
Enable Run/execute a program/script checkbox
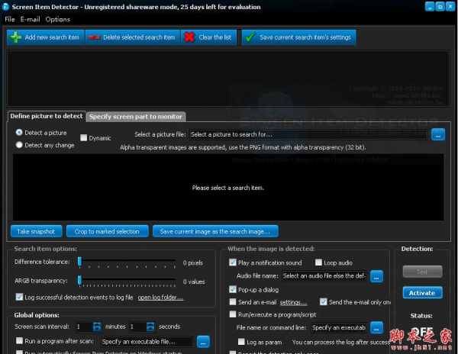pyautogui.click(x=233, y=314)
